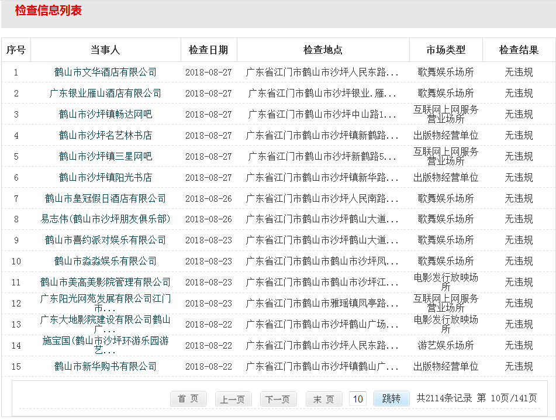Open 鹤山市美高美影院管理有限公司 record
The image size is (556, 420).
[x=105, y=283]
